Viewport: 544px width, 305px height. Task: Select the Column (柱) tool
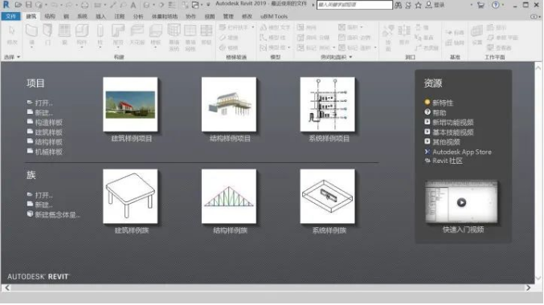click(x=100, y=35)
